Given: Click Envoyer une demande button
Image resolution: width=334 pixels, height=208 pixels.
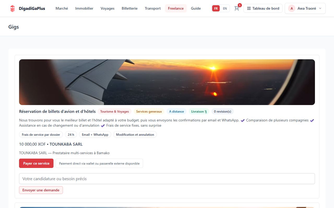Looking at the screenshot, I should click(x=41, y=190).
